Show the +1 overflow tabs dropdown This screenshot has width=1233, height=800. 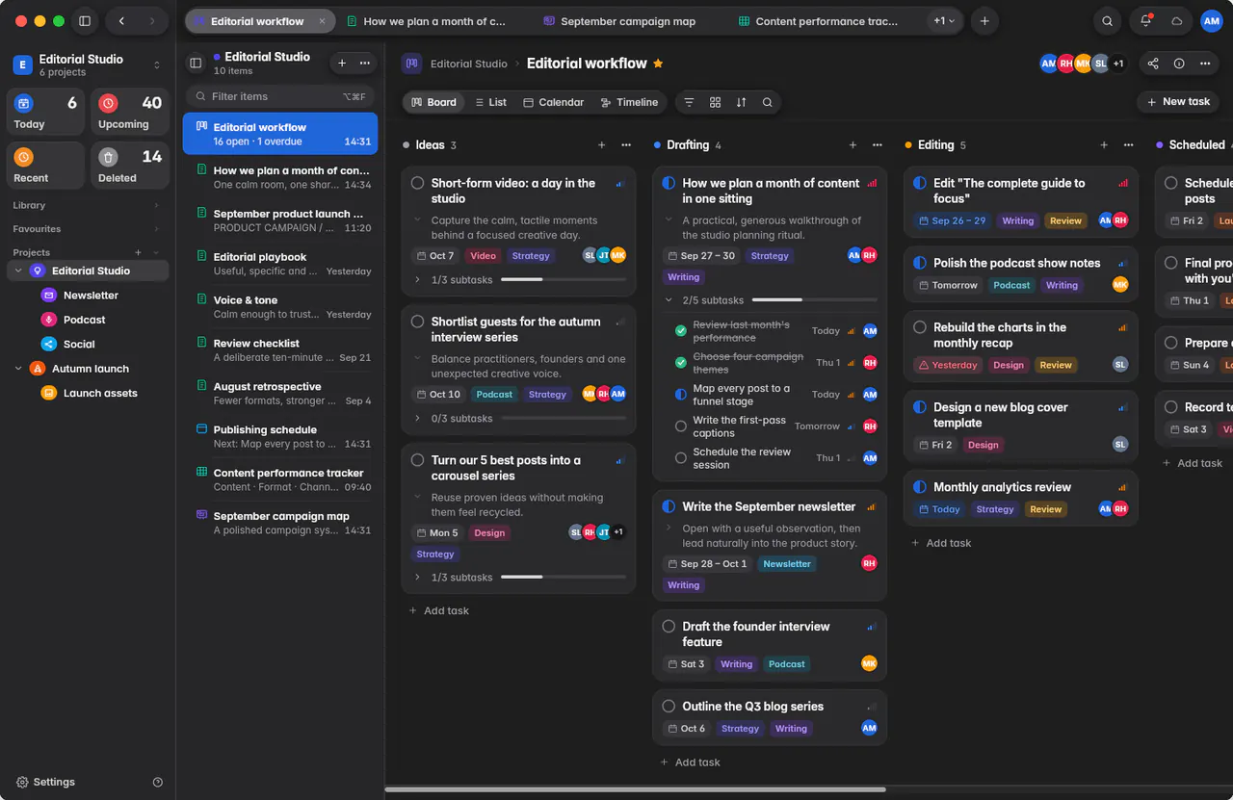(x=945, y=21)
